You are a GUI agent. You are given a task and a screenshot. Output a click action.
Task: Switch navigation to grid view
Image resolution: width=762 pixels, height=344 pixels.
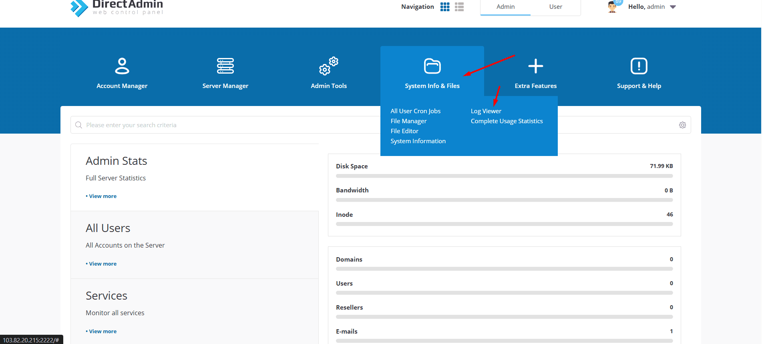click(445, 7)
